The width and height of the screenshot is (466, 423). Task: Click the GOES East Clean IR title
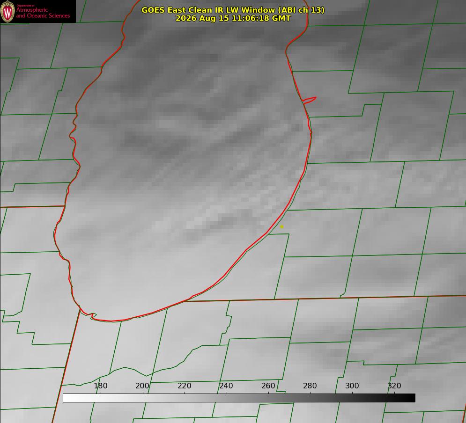point(233,10)
